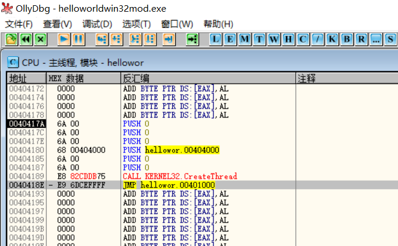Click the Step Into toolbar icon

[102, 39]
